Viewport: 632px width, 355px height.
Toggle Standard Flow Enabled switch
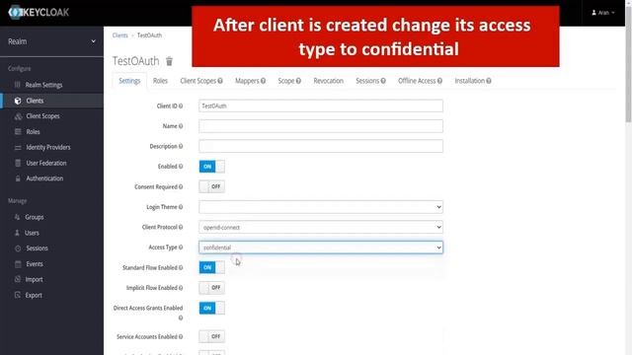pyautogui.click(x=212, y=267)
